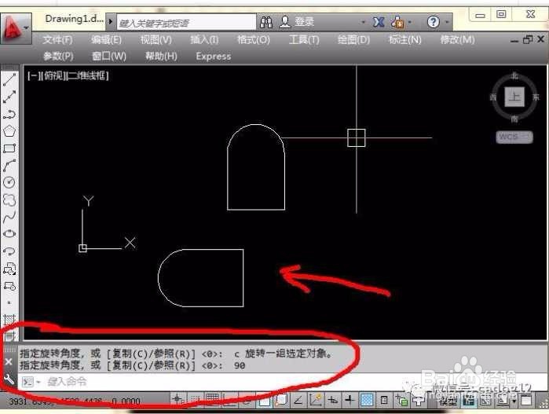Viewport: 549px width, 414px height.
Task: Toggle Quick Properties in status bar
Action: [384, 400]
